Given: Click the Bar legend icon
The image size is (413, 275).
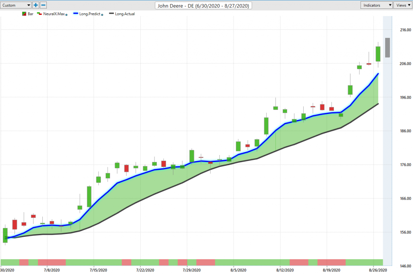Looking at the screenshot, I should point(24,14).
